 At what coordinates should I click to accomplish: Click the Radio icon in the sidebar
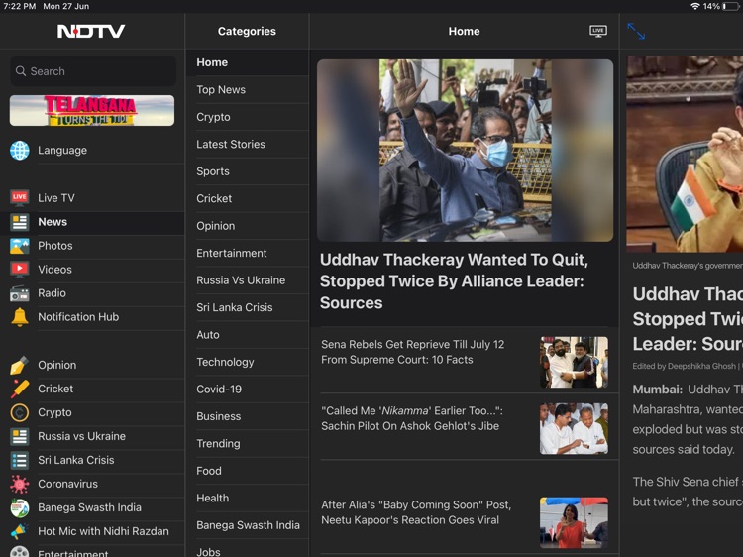click(20, 293)
